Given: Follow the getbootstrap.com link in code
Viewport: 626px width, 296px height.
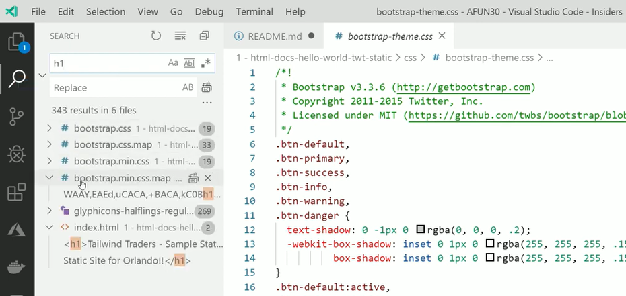Looking at the screenshot, I should point(464,87).
